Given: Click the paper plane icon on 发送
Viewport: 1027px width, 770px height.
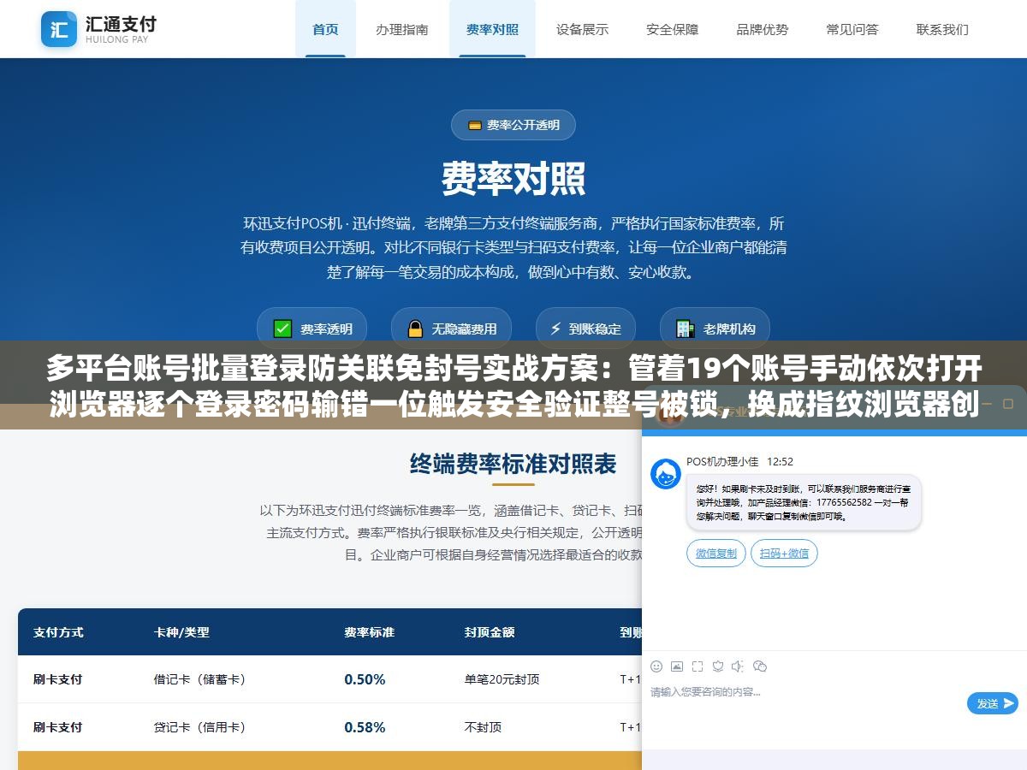Looking at the screenshot, I should pyautogui.click(x=1009, y=703).
